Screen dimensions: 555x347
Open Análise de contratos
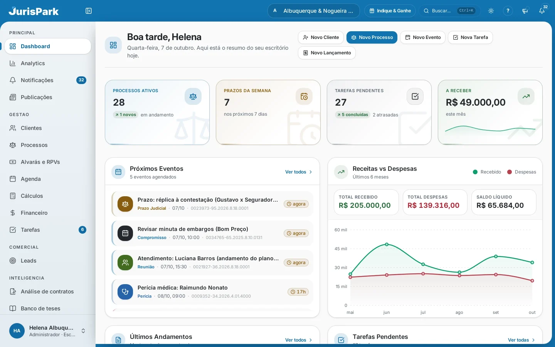click(48, 291)
